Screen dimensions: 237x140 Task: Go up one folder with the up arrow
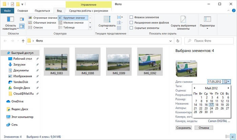click(x=23, y=41)
